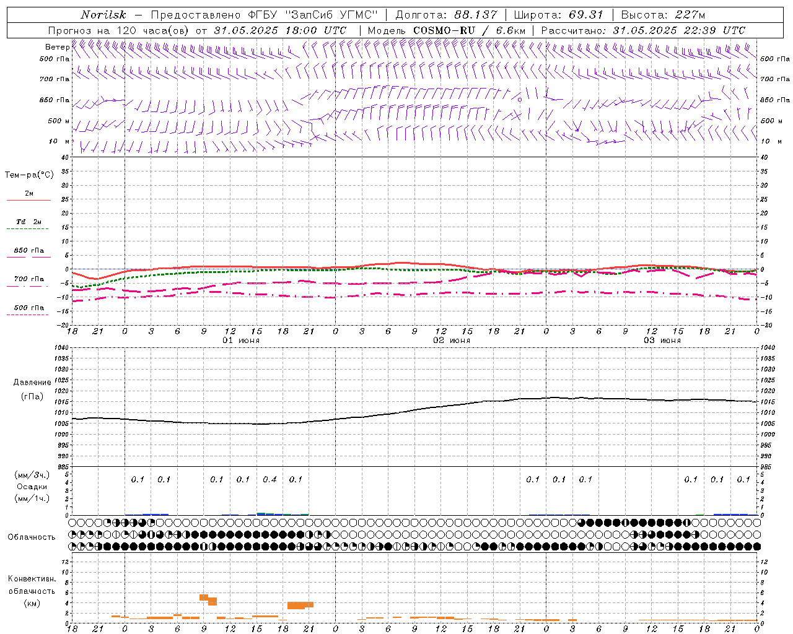
Task: Click '500 гПа' in the temperature legend
Action: 29,307
